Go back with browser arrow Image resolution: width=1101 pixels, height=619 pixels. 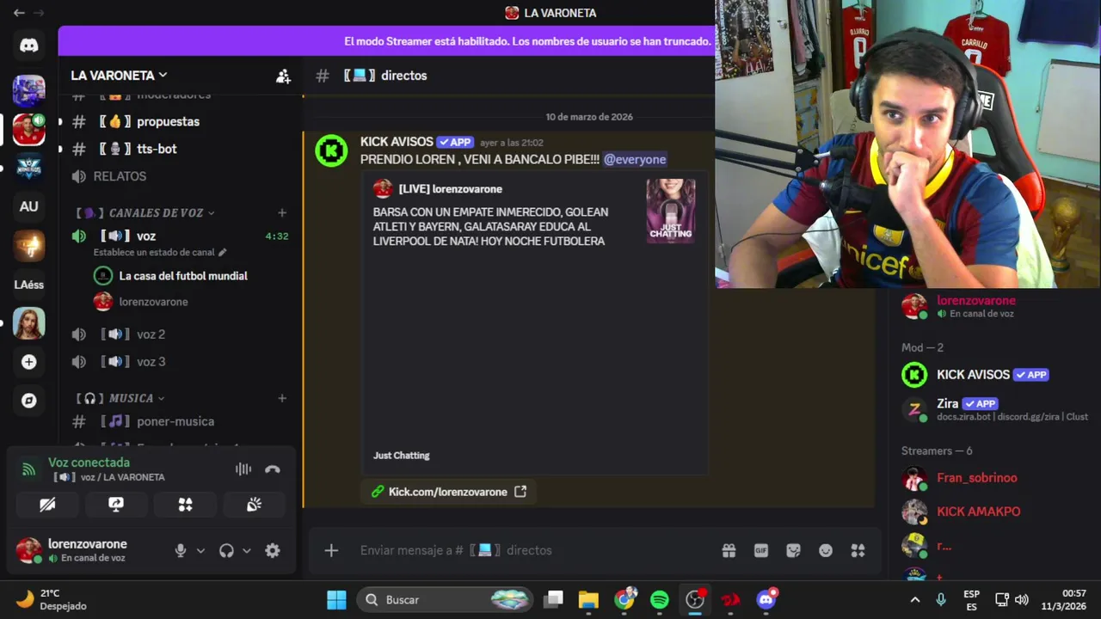pyautogui.click(x=19, y=13)
